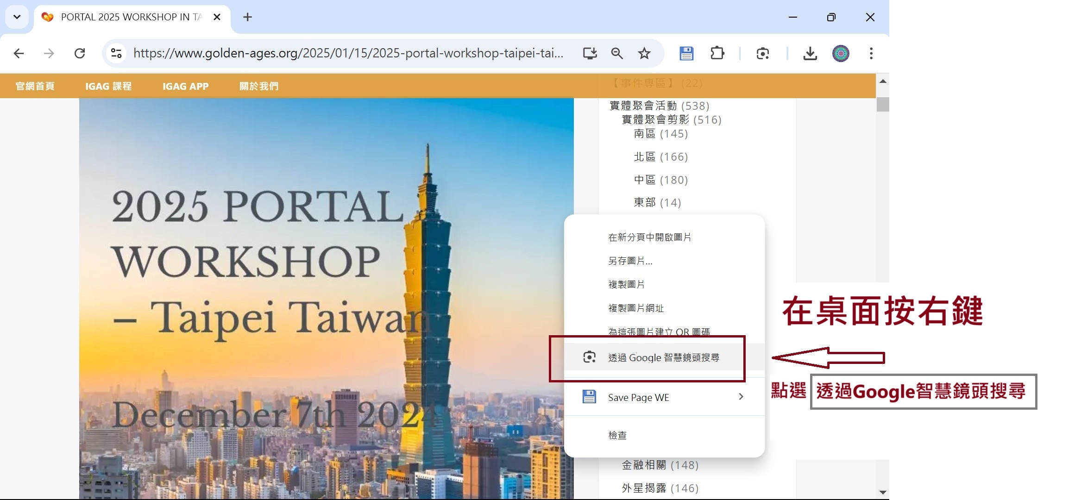Click the Taipei workshop banner image
Image resolution: width=1075 pixels, height=500 pixels.
(326, 299)
